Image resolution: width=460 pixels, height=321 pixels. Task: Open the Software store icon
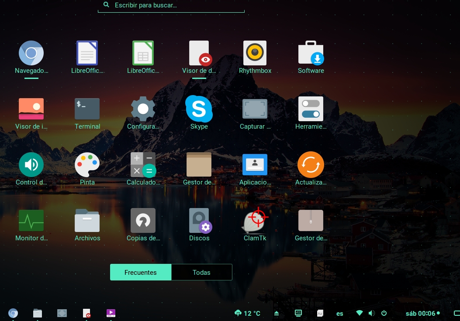[x=311, y=53]
